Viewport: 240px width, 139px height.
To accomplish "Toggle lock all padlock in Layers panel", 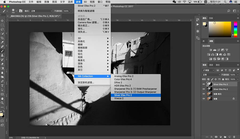I will pos(223,79).
